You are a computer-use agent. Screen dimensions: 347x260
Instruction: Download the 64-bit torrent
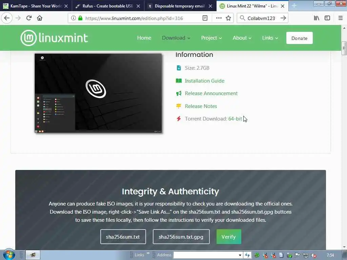coord(235,119)
